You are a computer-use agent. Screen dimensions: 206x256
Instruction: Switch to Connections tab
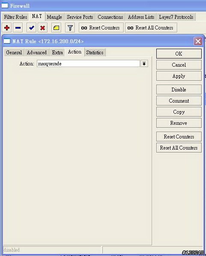(x=110, y=17)
